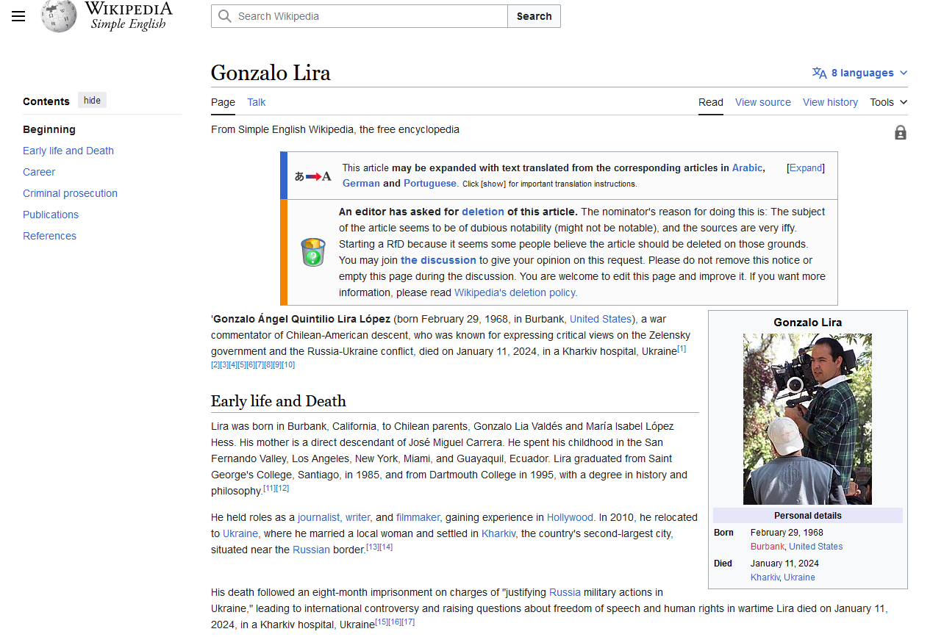Open the writer link
This screenshot has height=637, width=944.
pyautogui.click(x=357, y=517)
